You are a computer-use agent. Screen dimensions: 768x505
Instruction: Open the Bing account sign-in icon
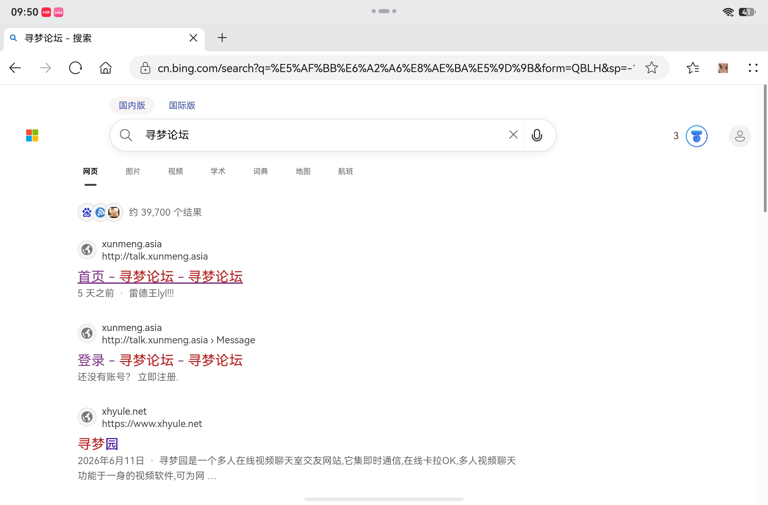(739, 136)
